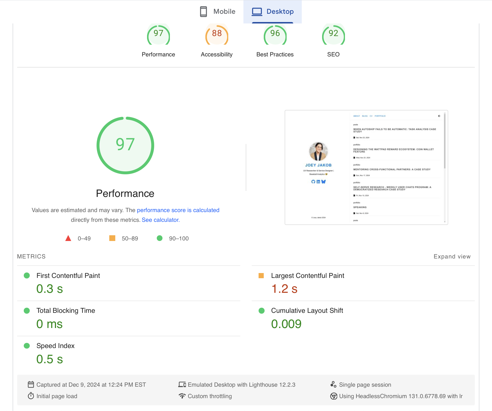Select the Desktop tab

tap(273, 12)
